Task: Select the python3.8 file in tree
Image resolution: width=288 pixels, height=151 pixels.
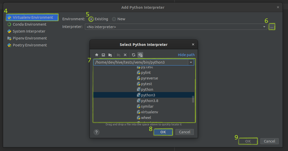Action: [x=150, y=101]
